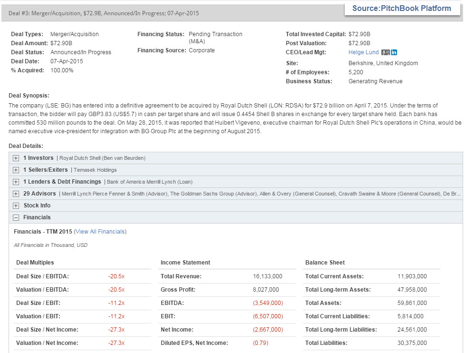Click the Deal Multiples column heading

click(x=35, y=263)
